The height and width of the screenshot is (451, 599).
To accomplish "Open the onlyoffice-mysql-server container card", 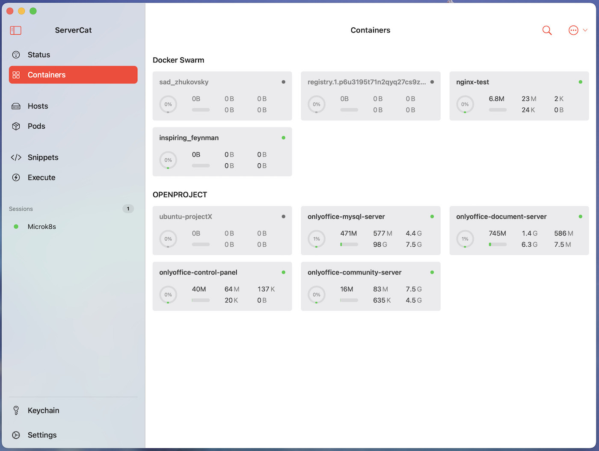I will point(371,231).
